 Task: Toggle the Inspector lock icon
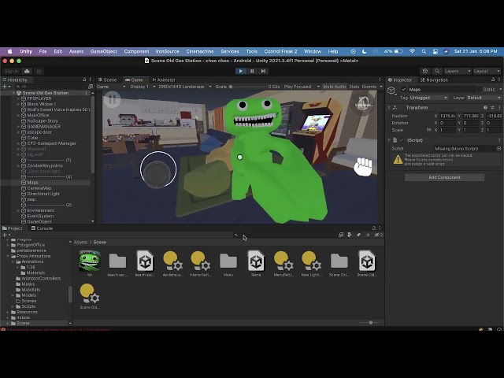493,80
